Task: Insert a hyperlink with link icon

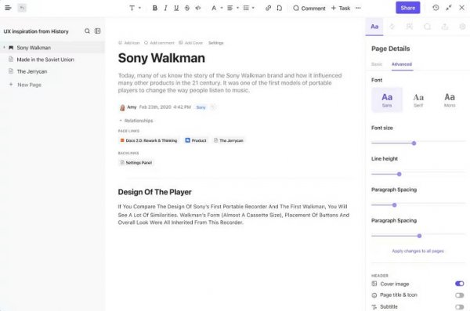Action: pyautogui.click(x=268, y=8)
